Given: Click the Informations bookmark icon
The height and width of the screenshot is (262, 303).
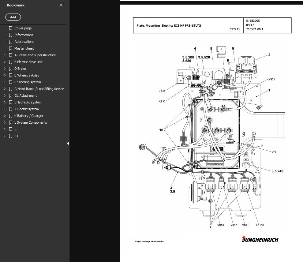Looking at the screenshot, I should point(11,35).
